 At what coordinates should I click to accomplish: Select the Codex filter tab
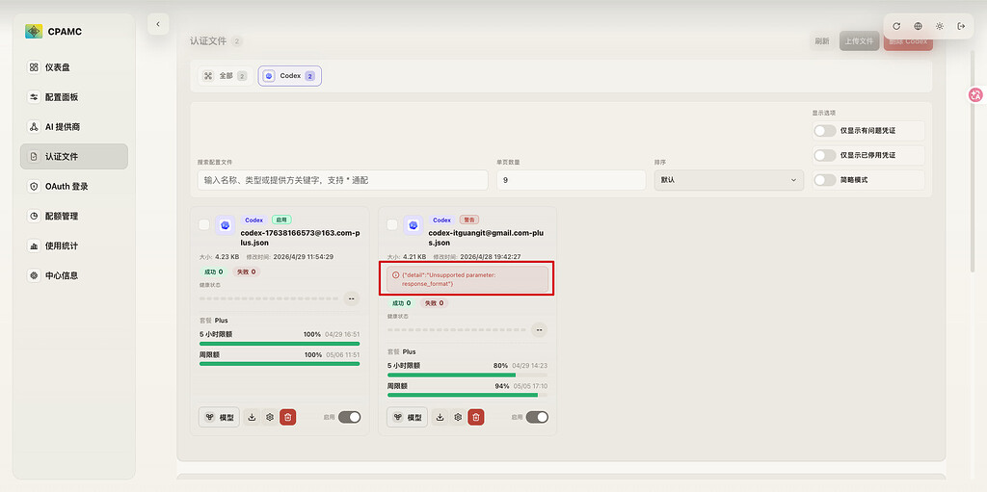click(289, 75)
